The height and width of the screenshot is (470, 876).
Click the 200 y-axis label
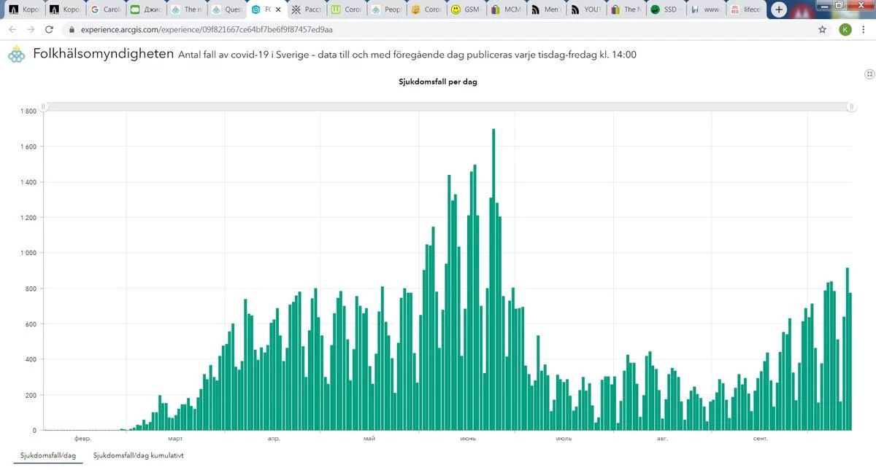[x=31, y=395]
